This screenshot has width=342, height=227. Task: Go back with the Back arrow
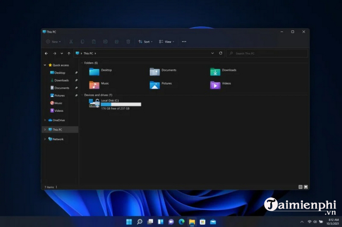click(46, 53)
